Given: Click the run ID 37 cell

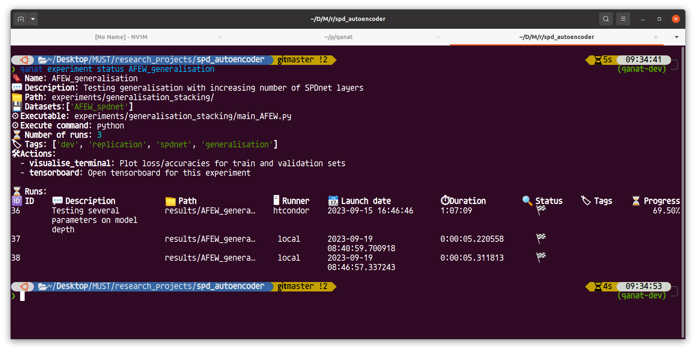Looking at the screenshot, I should (16, 239).
